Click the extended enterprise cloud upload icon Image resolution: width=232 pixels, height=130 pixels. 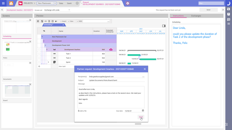coord(111,50)
